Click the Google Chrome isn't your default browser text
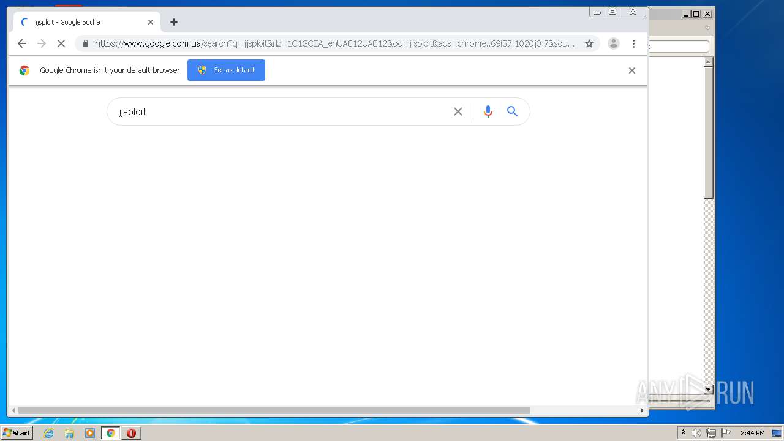This screenshot has height=441, width=784. coord(110,70)
